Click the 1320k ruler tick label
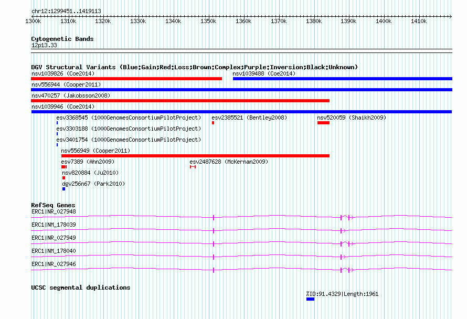 click(x=103, y=21)
